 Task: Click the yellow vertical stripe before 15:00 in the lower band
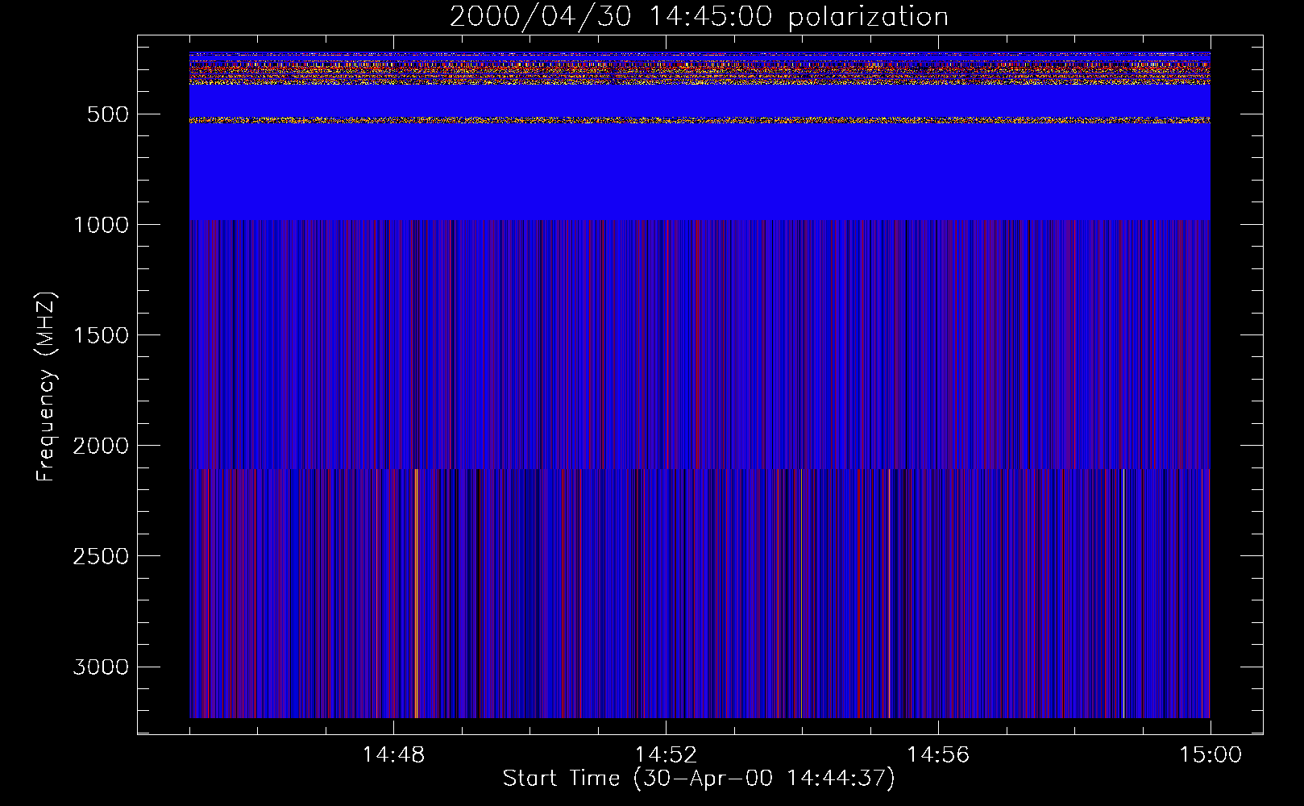pos(1123,592)
